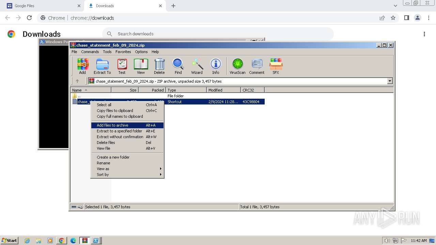
Task: Sort by the Type column header
Action: click(x=186, y=90)
